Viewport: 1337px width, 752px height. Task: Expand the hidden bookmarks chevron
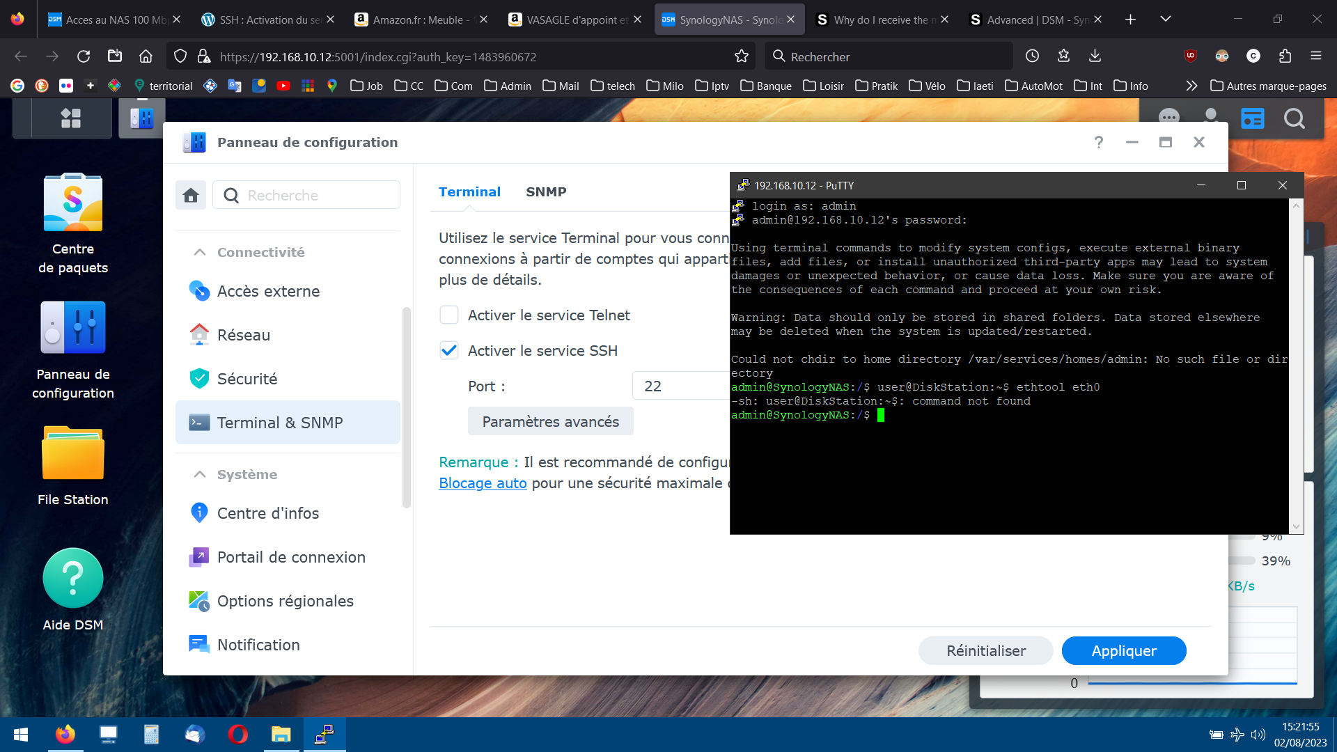point(1191,86)
